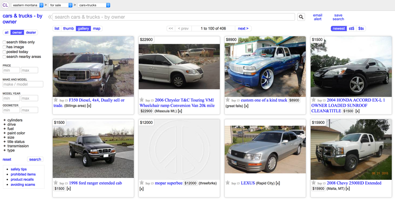
Task: Click the prev page button
Action: point(183,29)
